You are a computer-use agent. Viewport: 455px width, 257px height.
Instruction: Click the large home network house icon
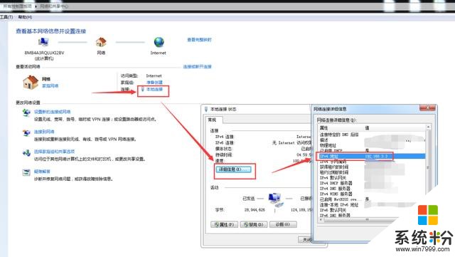pos(31,83)
